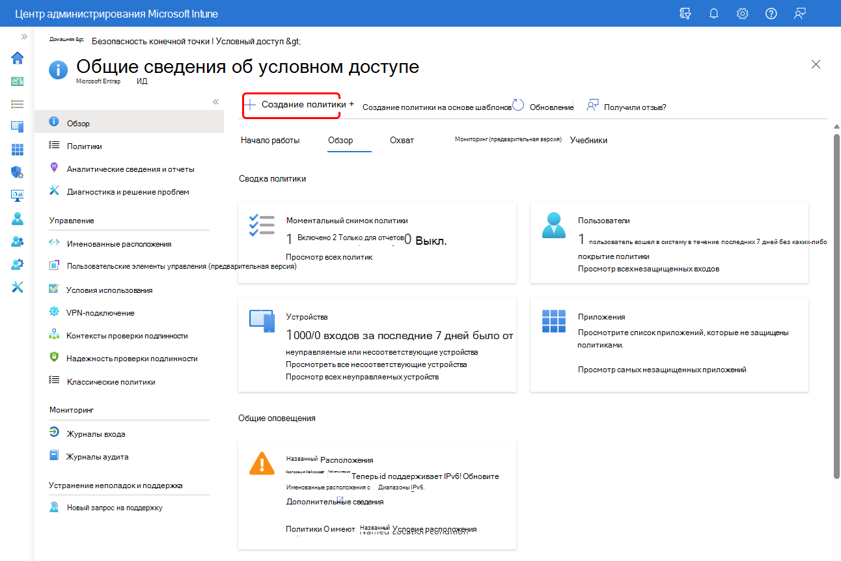The width and height of the screenshot is (841, 561).
Task: Click Создание политики button
Action: 292,105
